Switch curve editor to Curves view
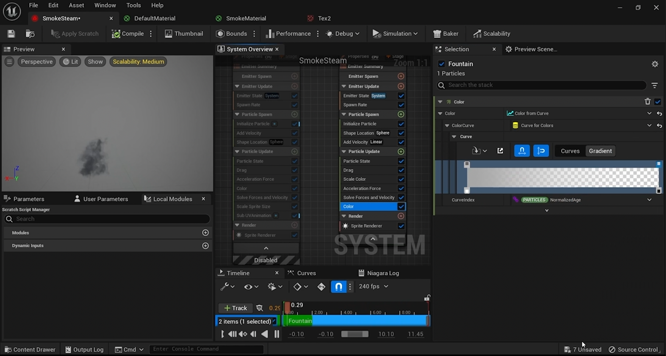The width and height of the screenshot is (666, 356). (x=570, y=151)
